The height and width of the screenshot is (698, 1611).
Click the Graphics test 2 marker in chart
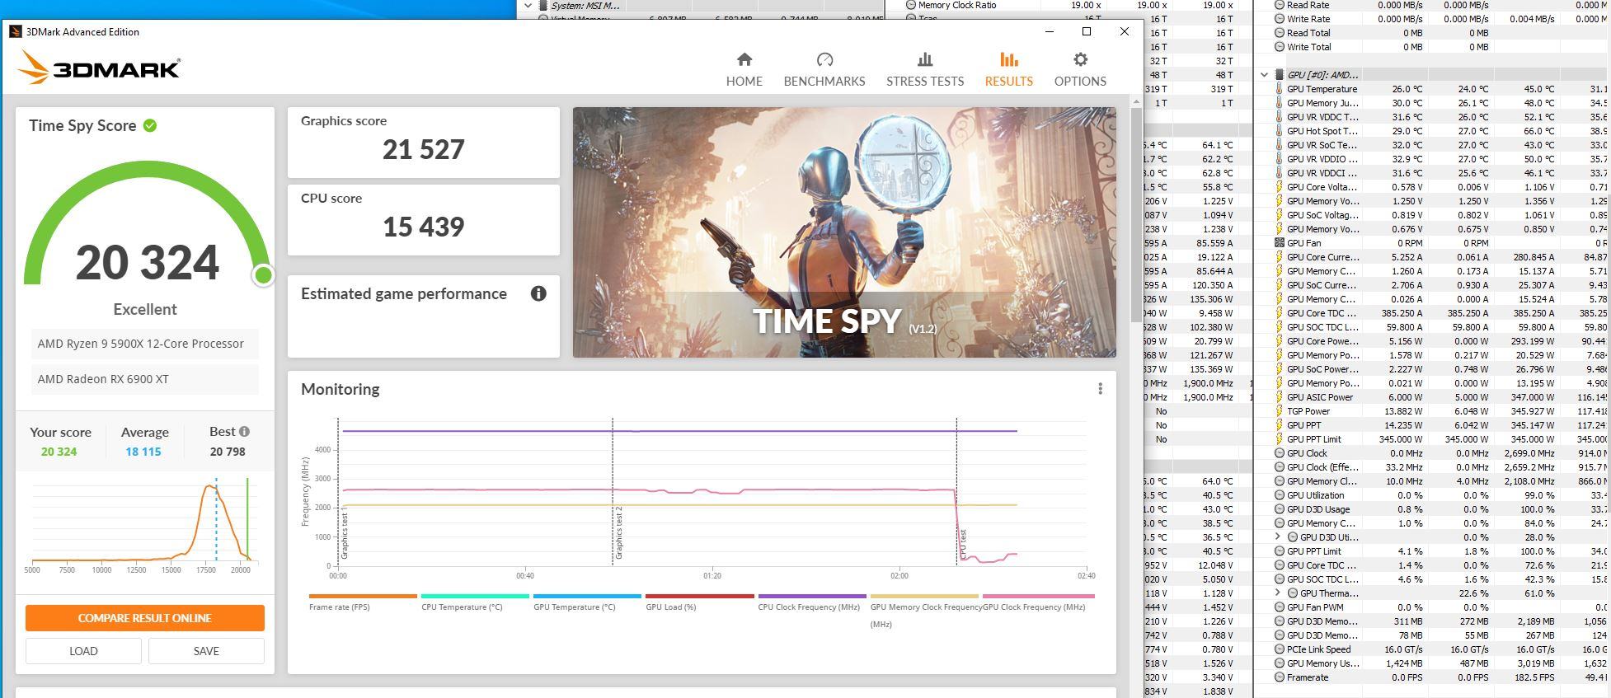pos(618,533)
